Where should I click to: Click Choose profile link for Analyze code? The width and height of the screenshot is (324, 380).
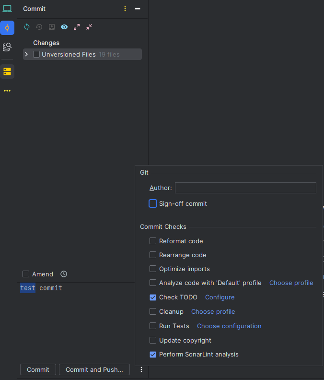(291, 283)
